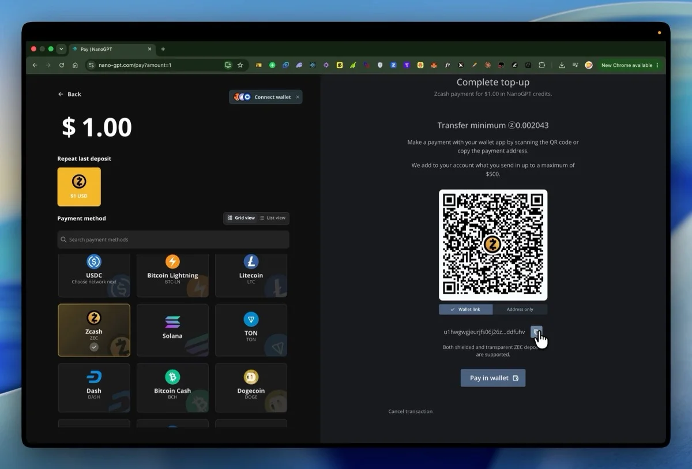Bookmark this page with the star icon
The height and width of the screenshot is (469, 692).
click(x=240, y=65)
